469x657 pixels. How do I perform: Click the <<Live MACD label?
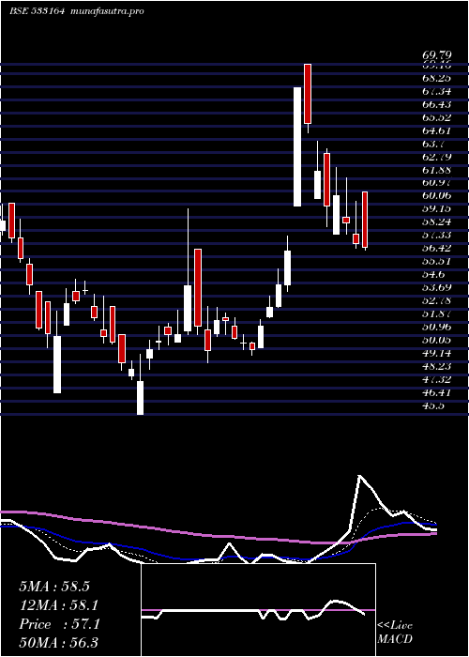(395, 632)
